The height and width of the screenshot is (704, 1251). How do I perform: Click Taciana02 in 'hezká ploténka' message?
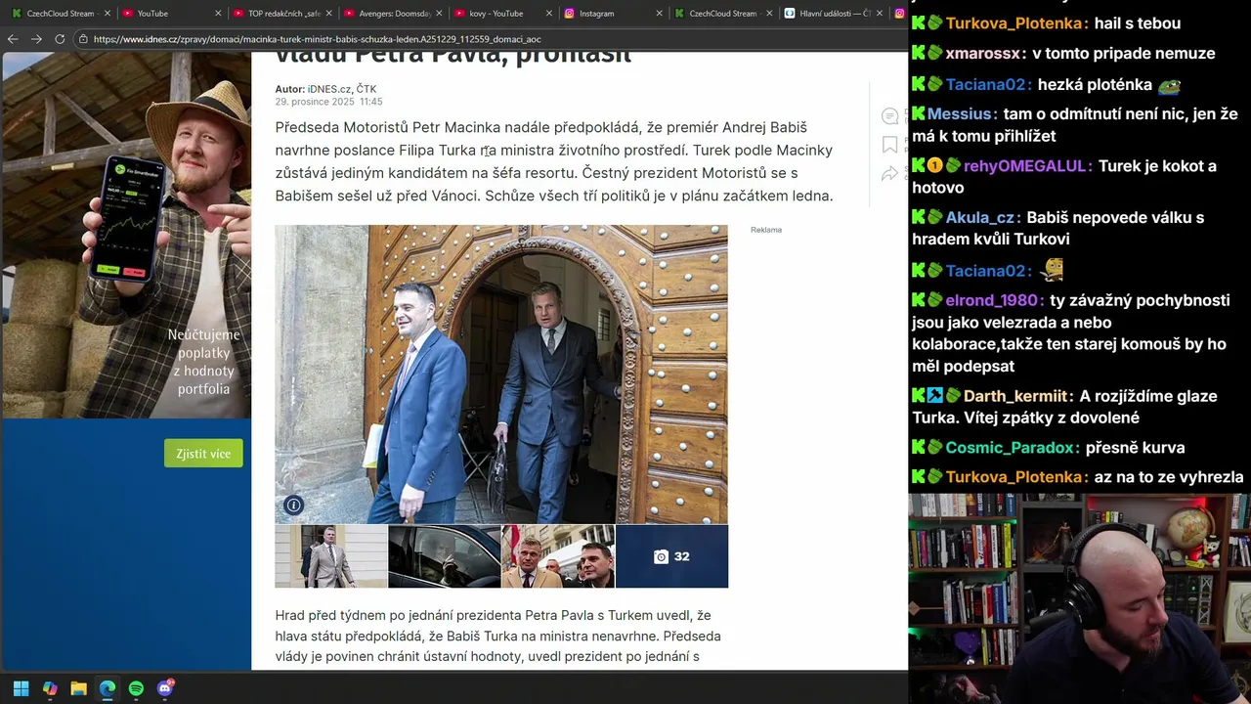986,85
